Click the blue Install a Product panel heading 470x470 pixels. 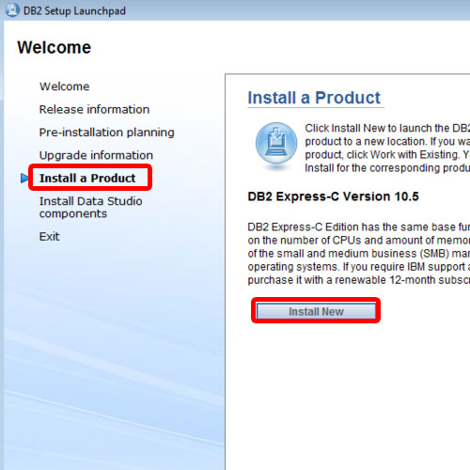(314, 98)
